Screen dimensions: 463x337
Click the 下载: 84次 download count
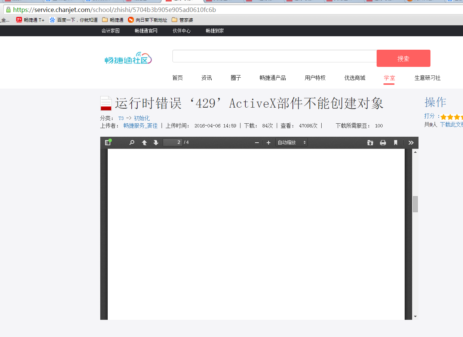tap(258, 126)
